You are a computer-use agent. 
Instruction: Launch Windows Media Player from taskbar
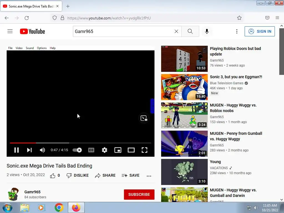42,208
